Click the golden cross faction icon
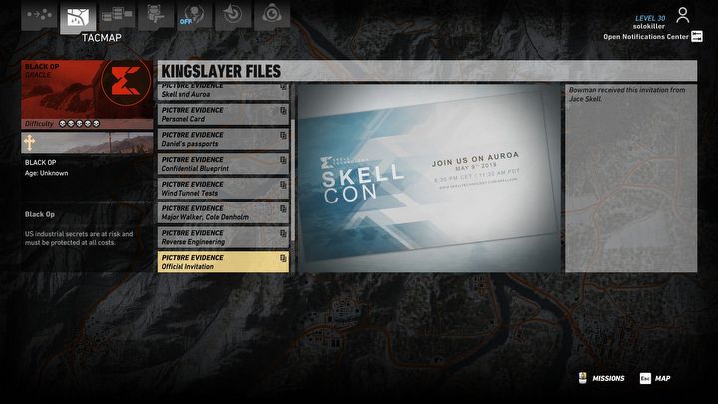Image resolution: width=718 pixels, height=404 pixels. click(29, 143)
